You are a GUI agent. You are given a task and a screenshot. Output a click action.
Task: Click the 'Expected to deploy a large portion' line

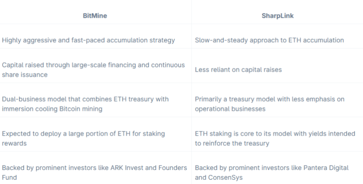pyautogui.click(x=84, y=133)
